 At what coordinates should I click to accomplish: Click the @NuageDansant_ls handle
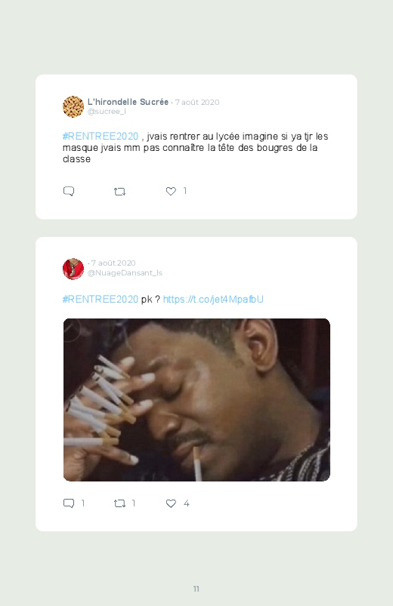[125, 273]
